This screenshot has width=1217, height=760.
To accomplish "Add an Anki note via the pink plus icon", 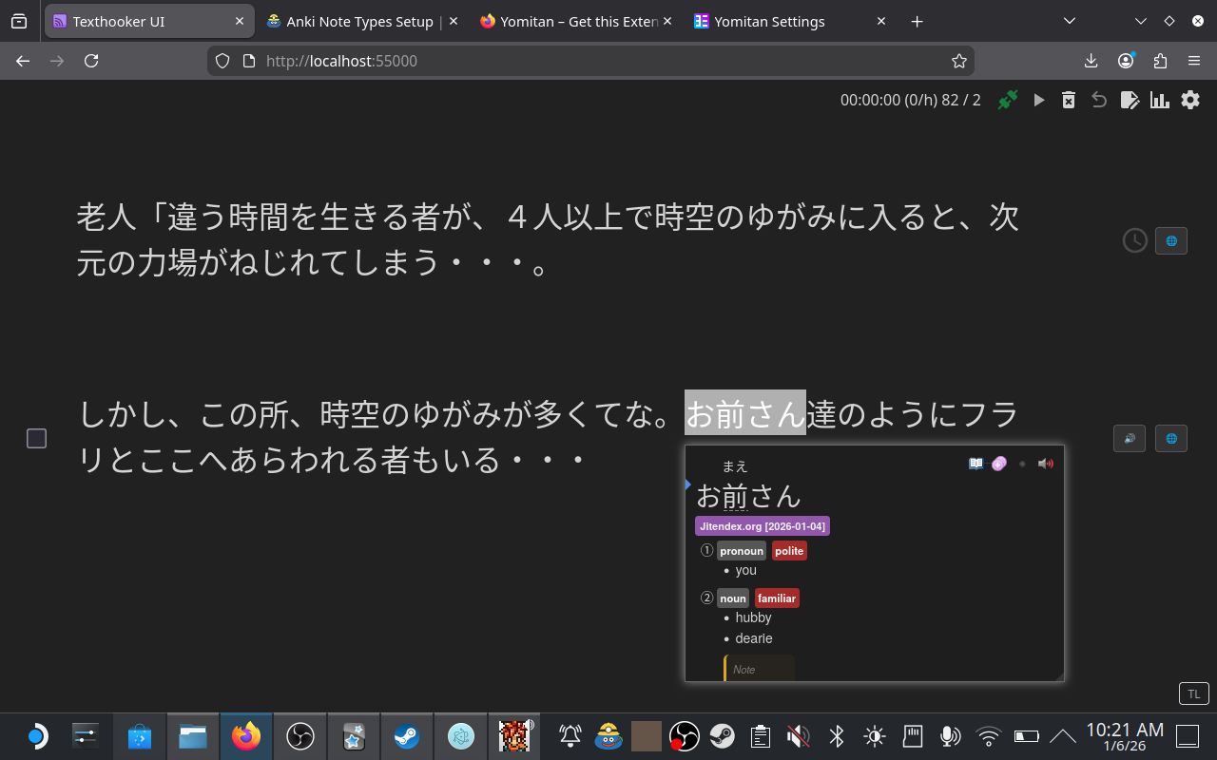I will tap(999, 463).
